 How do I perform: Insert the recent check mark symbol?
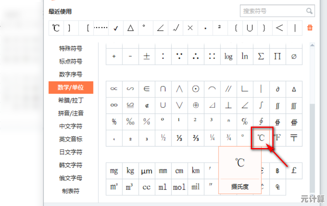pos(115,28)
